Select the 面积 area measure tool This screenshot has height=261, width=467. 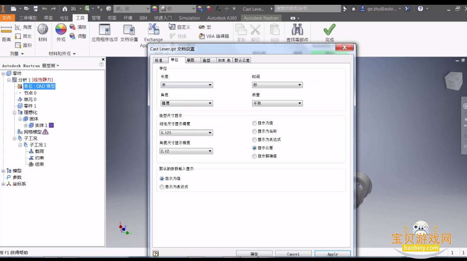23,45
